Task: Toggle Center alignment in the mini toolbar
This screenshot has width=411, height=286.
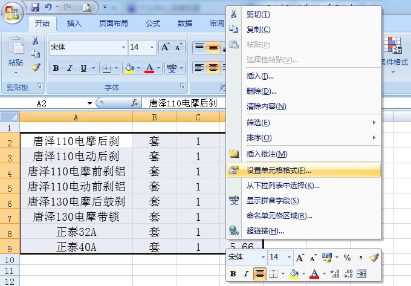Action: pyautogui.click(x=260, y=274)
